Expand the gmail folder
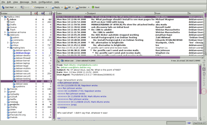This screenshot has width=207, height=125. (5, 91)
